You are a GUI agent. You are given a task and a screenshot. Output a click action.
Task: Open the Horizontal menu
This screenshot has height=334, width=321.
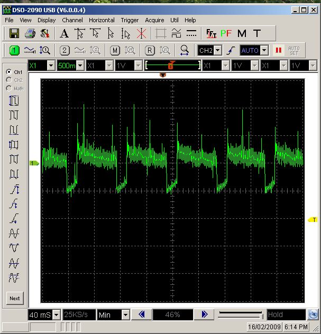(x=102, y=20)
